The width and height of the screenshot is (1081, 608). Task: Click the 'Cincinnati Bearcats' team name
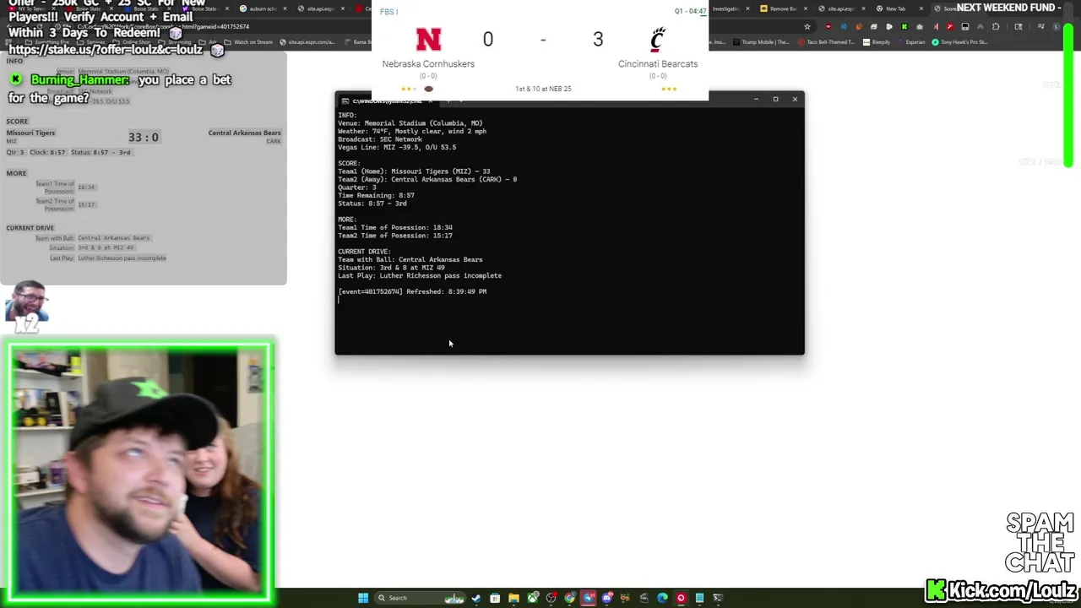click(x=658, y=64)
